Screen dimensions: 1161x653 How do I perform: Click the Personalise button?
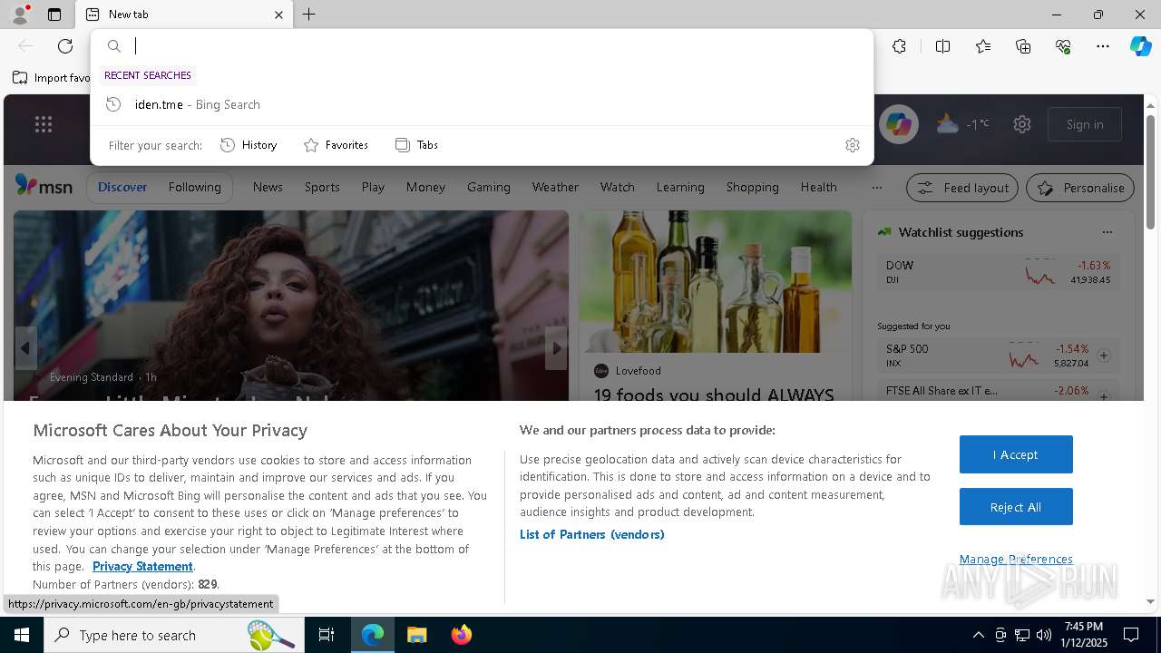click(1080, 188)
